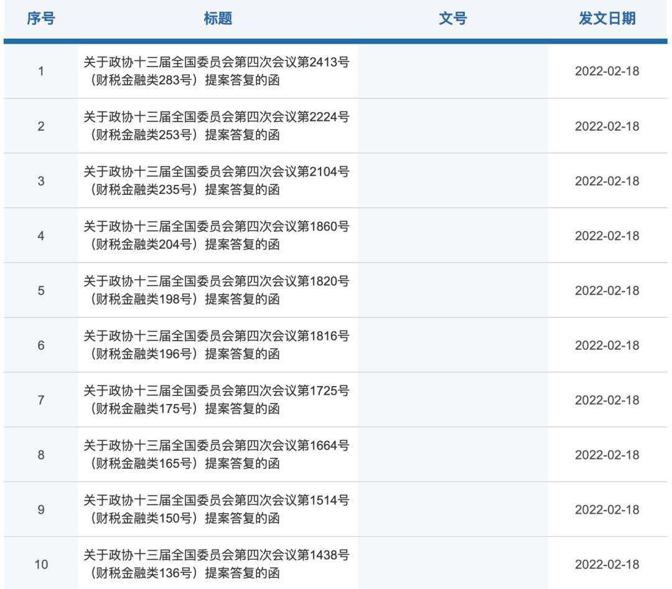Open the title link for proposal 第1725号

[x=217, y=400]
